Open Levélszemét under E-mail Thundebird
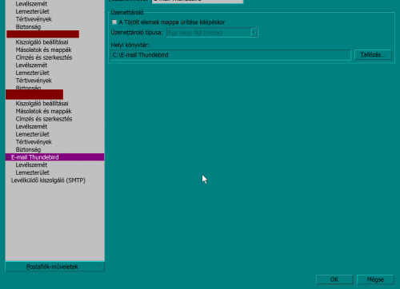The width and height of the screenshot is (400, 289). click(31, 165)
